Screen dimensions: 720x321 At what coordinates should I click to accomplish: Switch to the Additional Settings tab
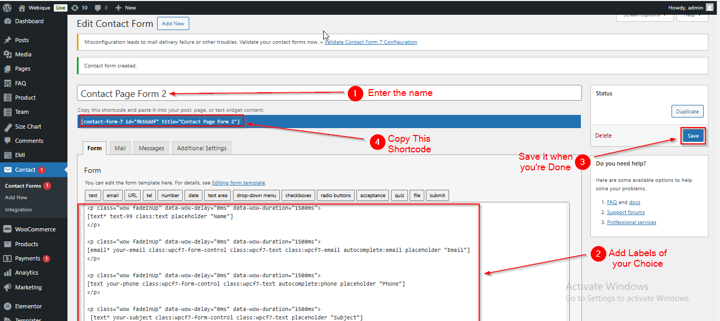click(201, 148)
